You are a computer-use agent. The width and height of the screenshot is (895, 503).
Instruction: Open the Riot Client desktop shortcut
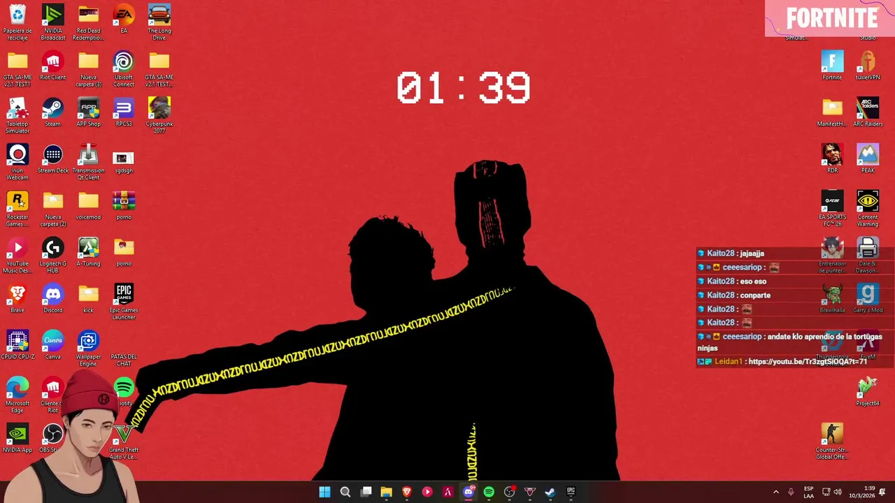coord(53,66)
